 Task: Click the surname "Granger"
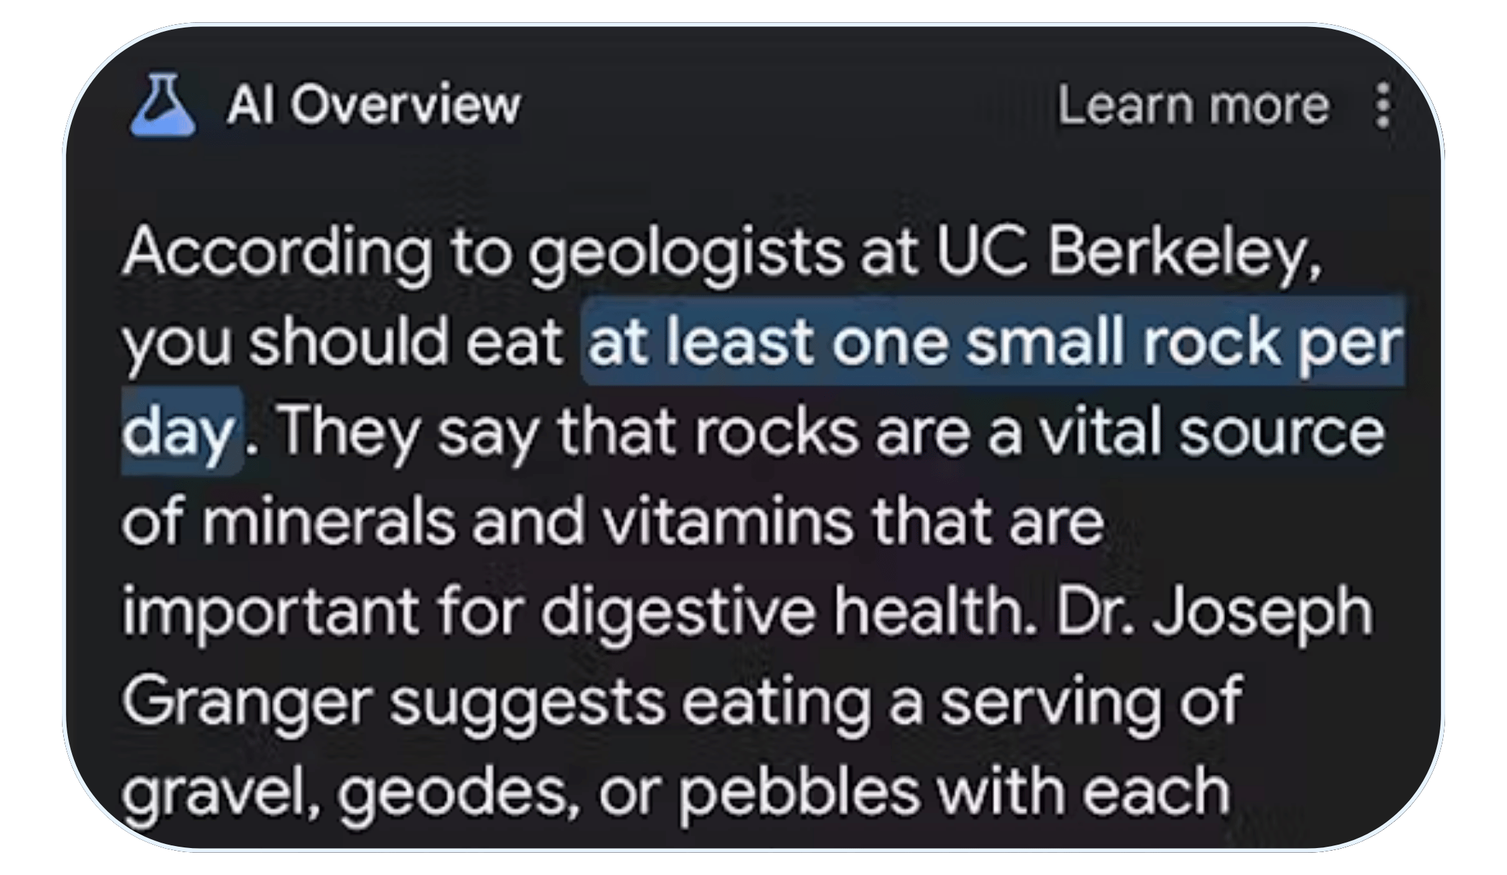tap(246, 701)
